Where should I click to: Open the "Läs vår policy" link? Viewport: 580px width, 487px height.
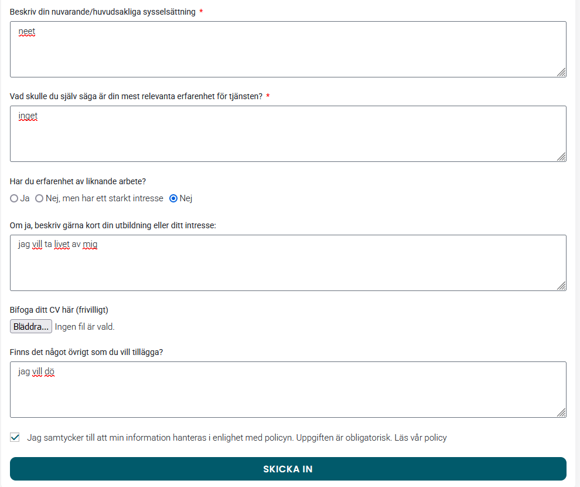421,438
